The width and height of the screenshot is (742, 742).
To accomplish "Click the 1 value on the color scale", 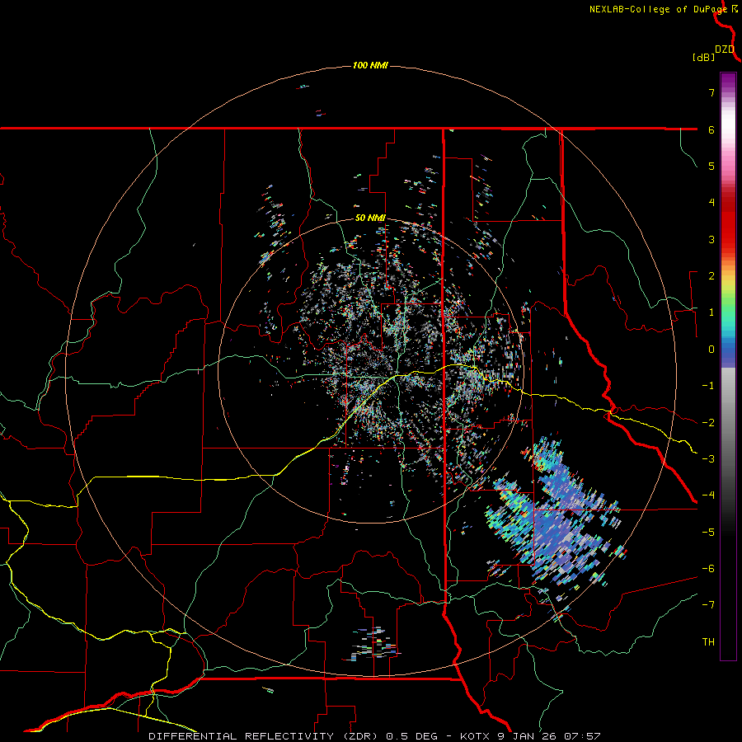I will [x=711, y=312].
